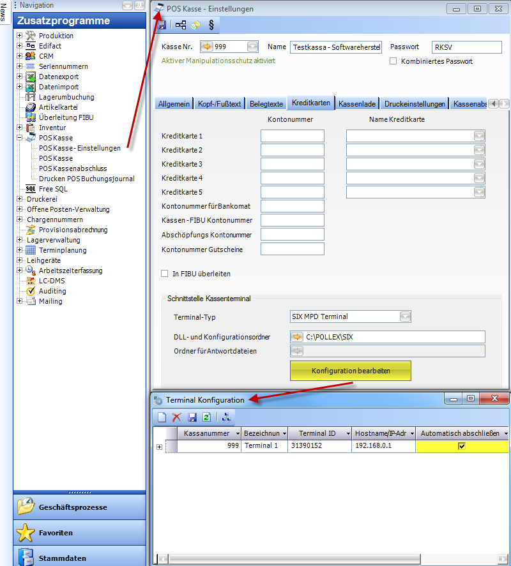Click the red delete X icon
511x566 pixels.
(177, 417)
